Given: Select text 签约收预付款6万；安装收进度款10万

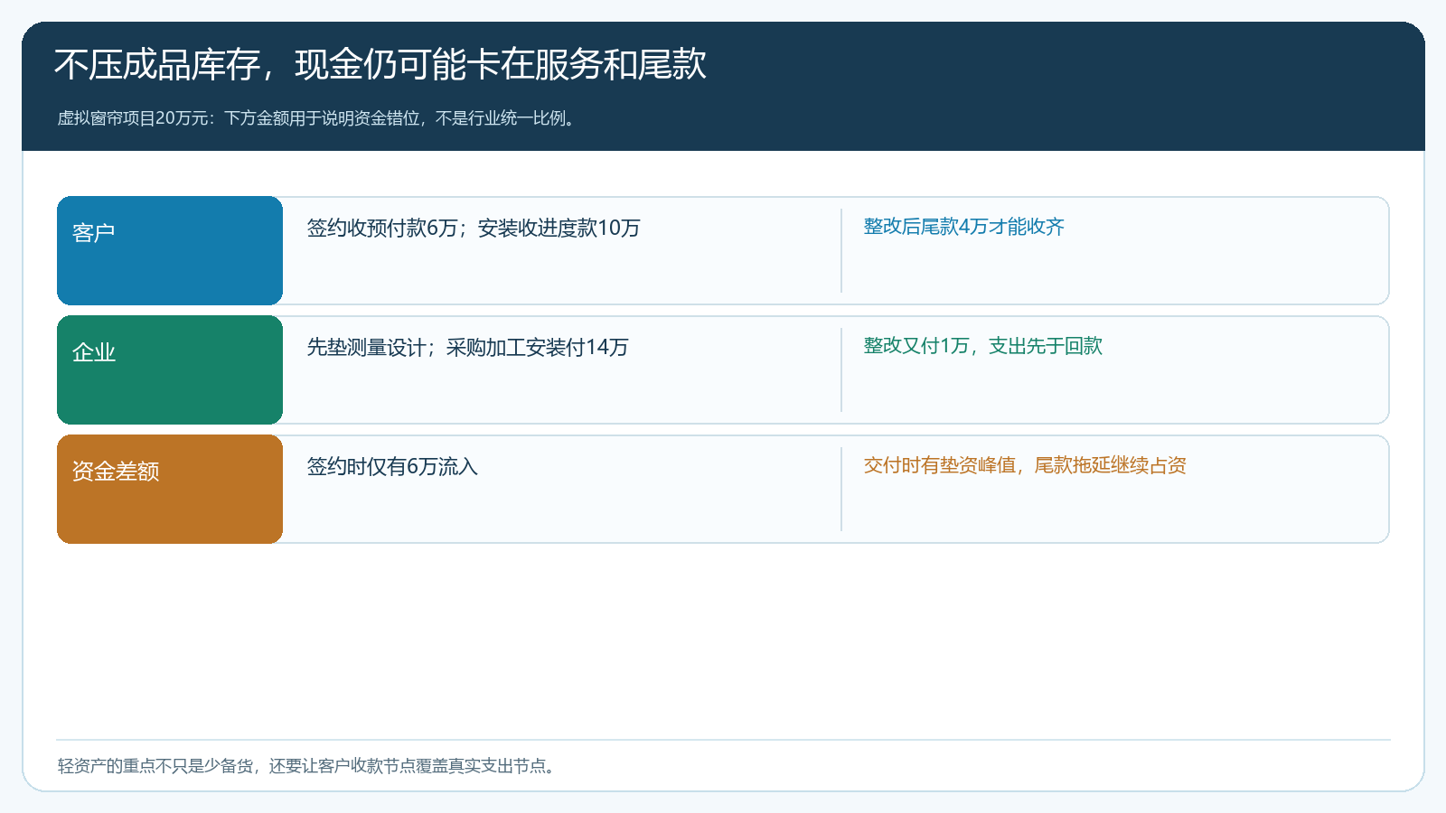Looking at the screenshot, I should click(474, 228).
